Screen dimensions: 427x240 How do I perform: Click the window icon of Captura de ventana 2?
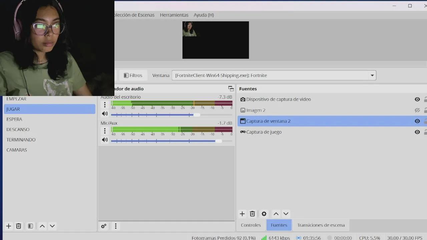(243, 121)
